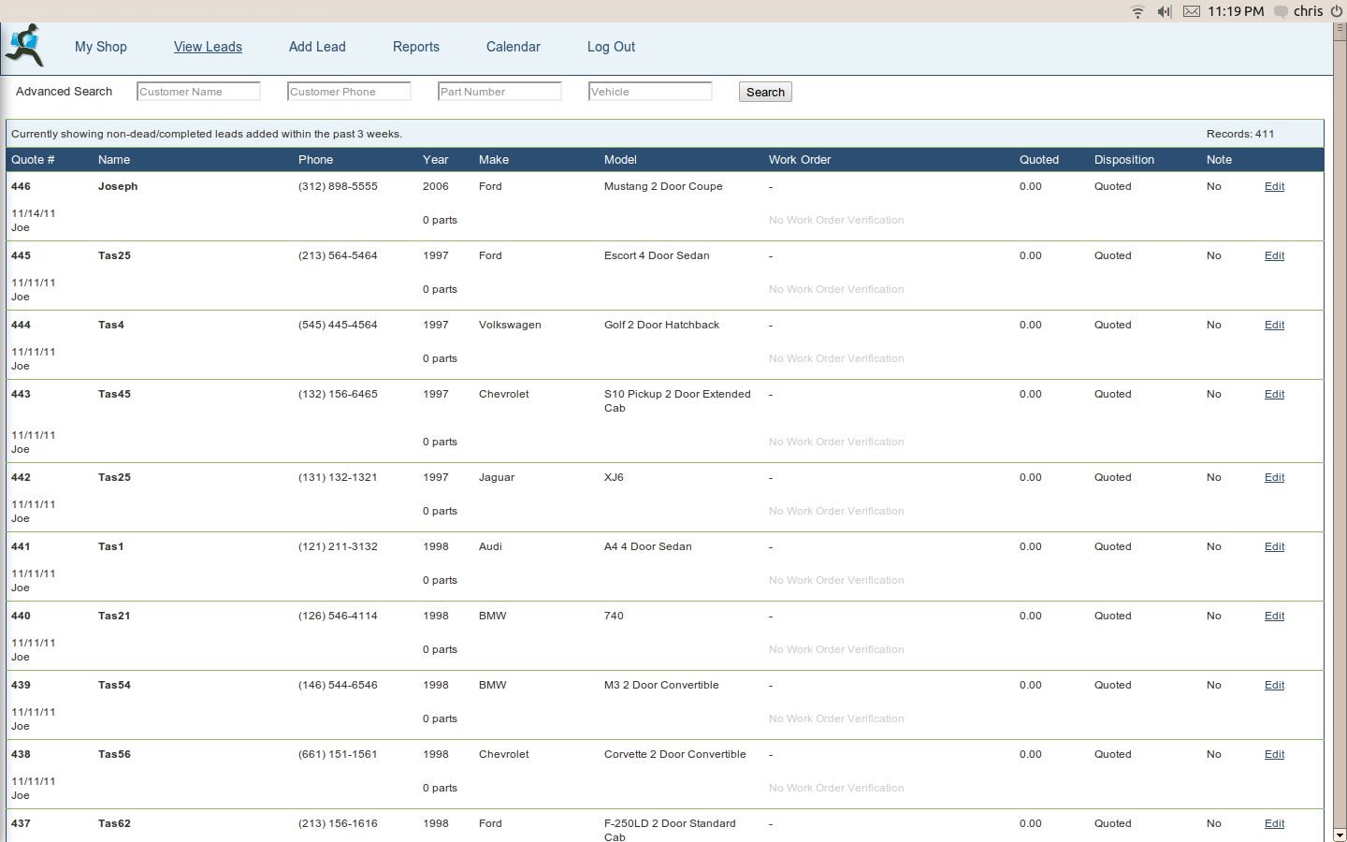
Task: Open the mail envelope indicator
Action: (1192, 11)
